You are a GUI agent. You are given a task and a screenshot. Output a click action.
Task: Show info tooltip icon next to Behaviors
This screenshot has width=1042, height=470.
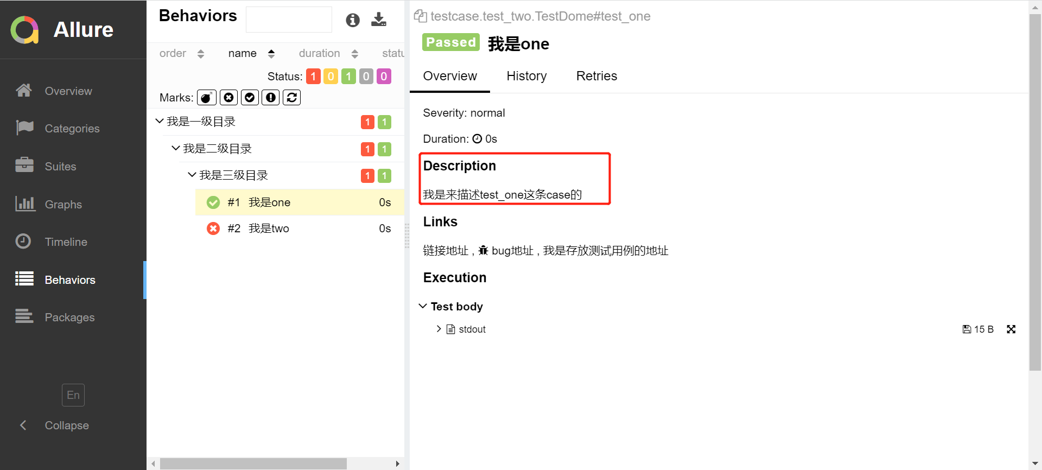[353, 20]
